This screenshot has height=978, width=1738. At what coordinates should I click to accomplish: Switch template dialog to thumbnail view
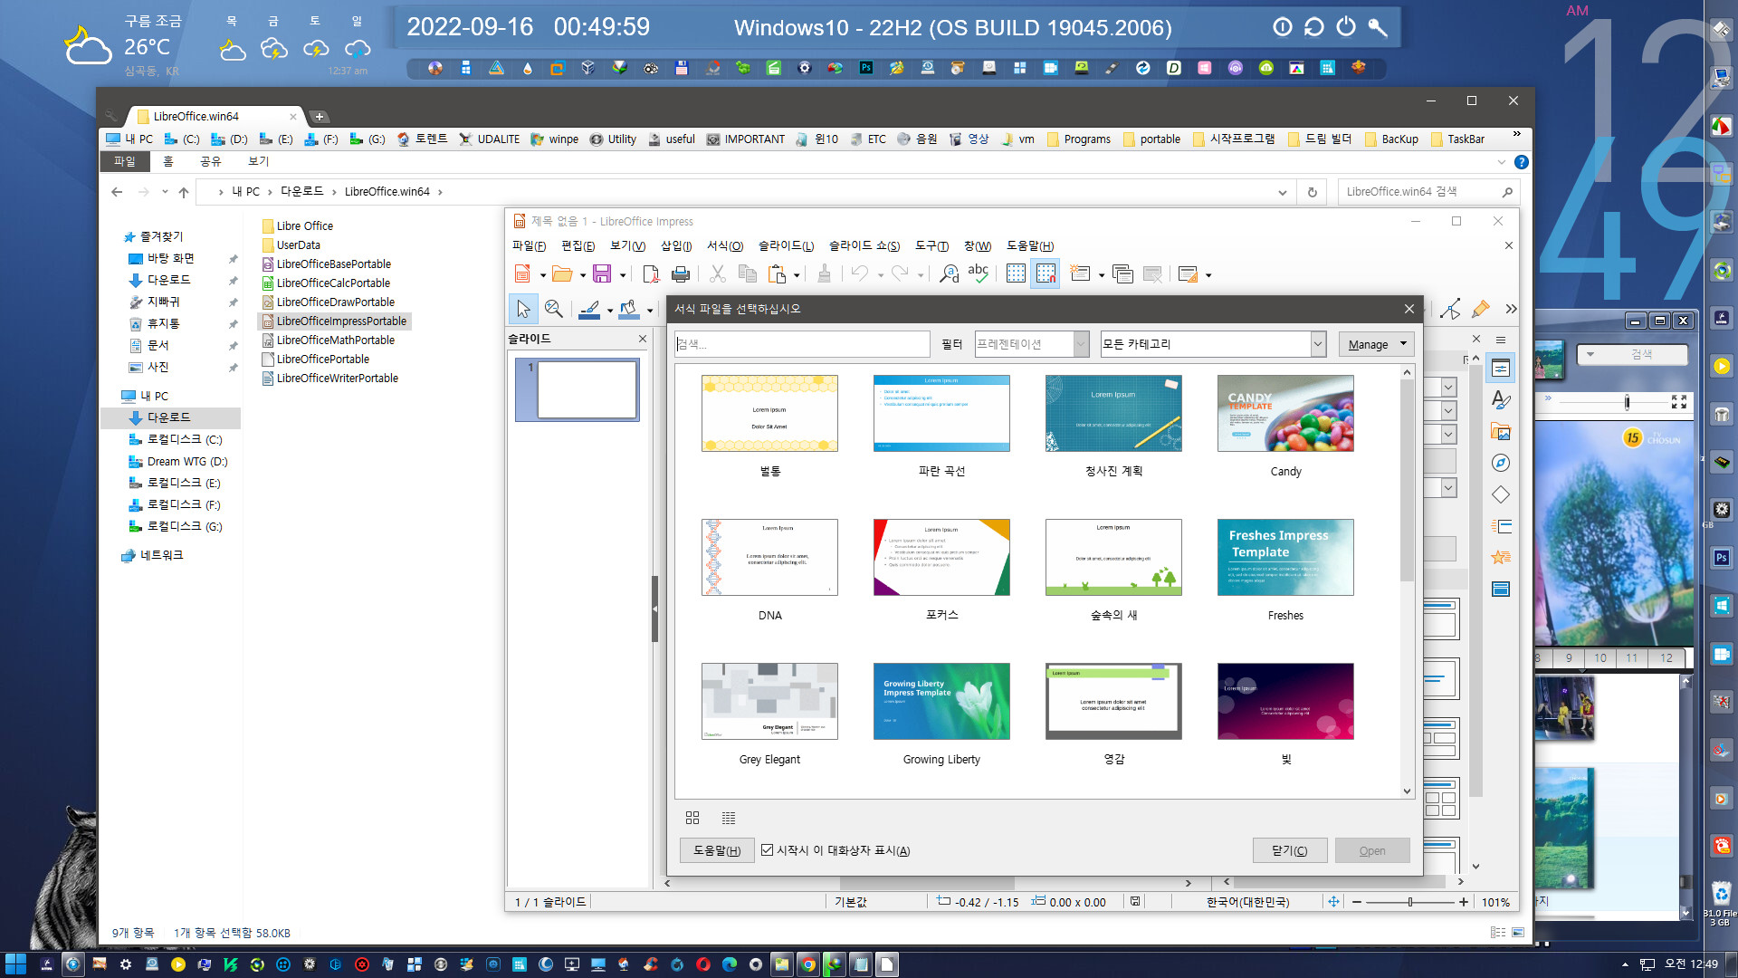point(692,818)
